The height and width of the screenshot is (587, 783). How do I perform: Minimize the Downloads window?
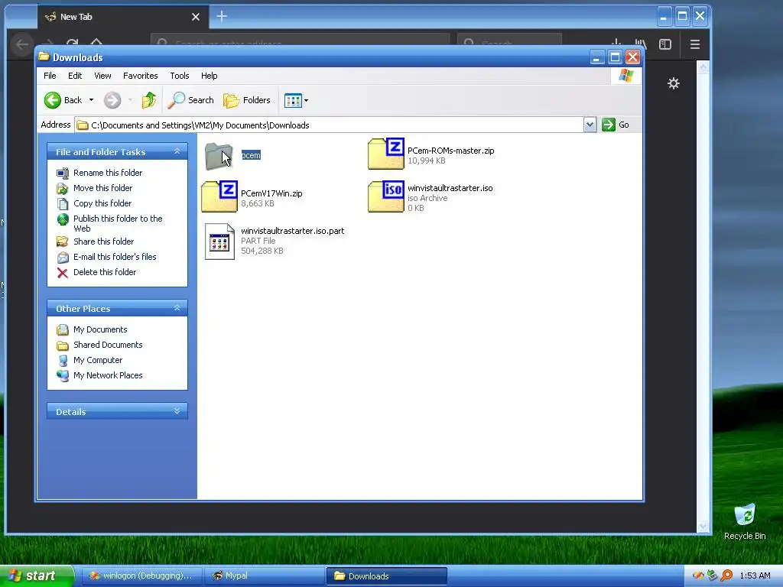pos(596,57)
